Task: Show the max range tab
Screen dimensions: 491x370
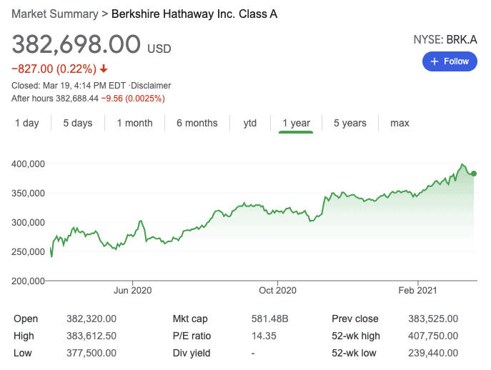Action: coord(400,123)
